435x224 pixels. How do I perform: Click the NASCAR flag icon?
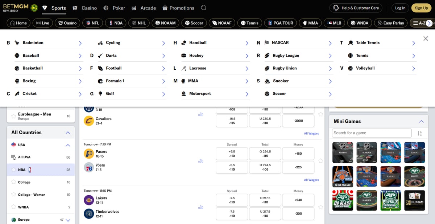point(267,43)
